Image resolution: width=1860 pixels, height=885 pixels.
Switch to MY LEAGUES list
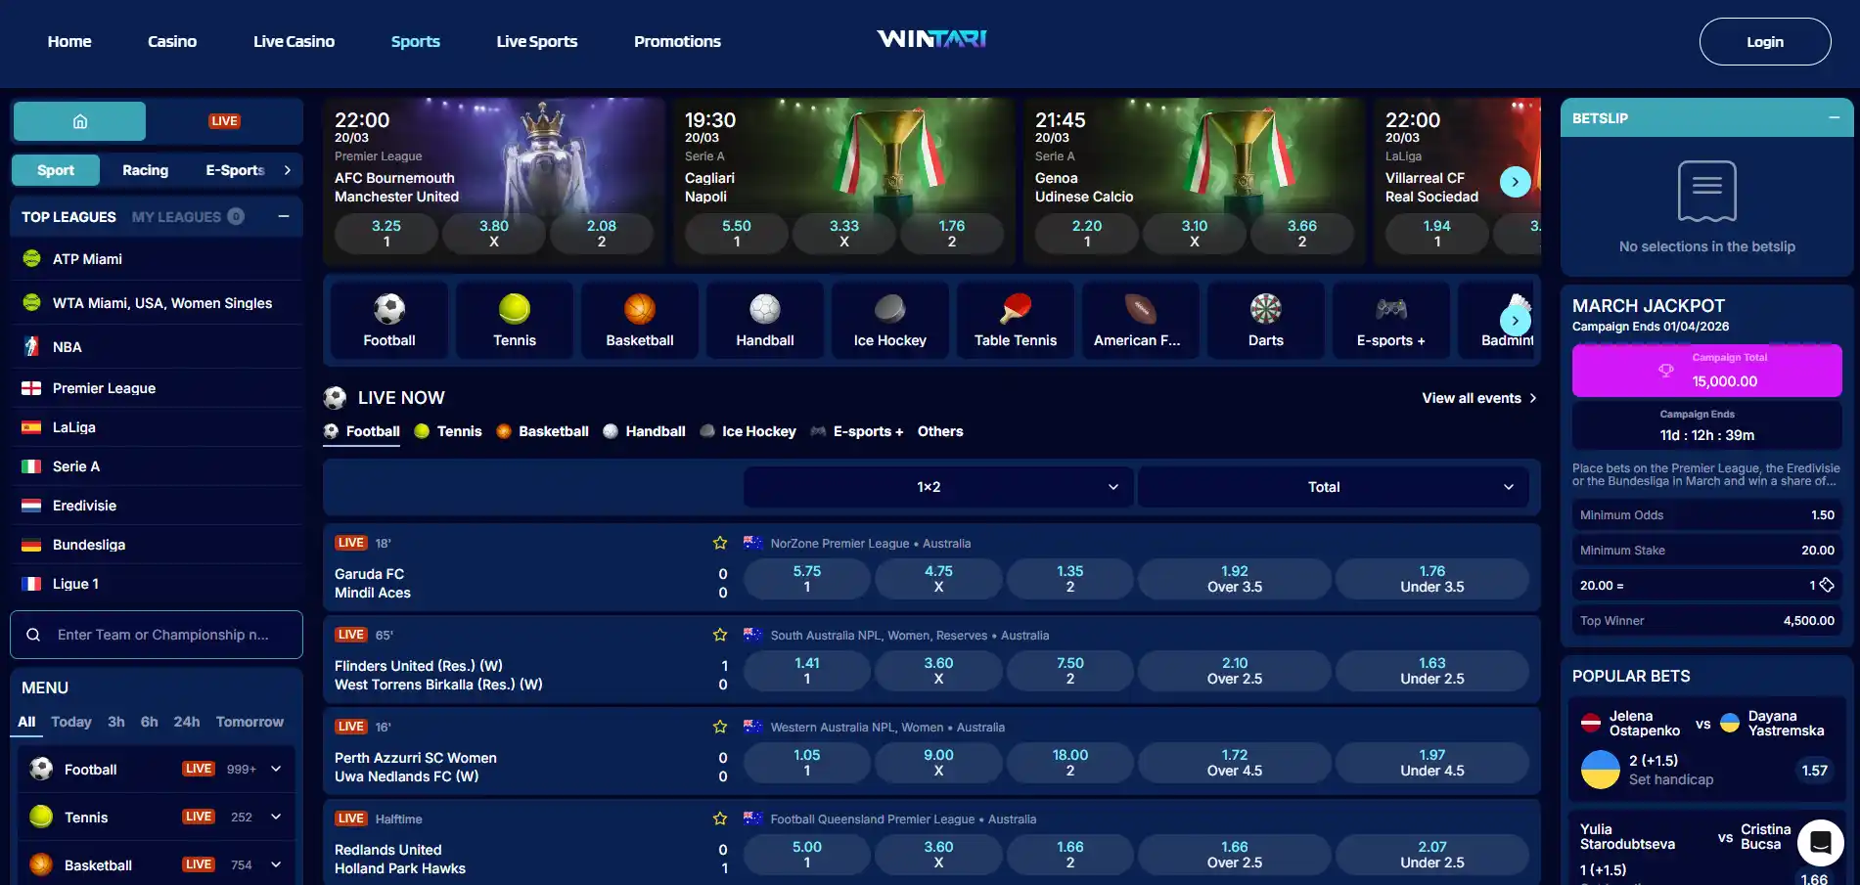pyautogui.click(x=188, y=217)
